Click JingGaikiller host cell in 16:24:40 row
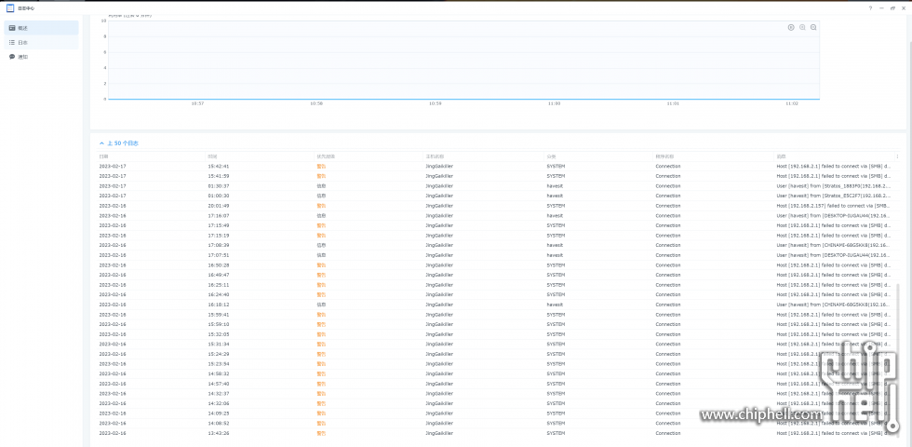The width and height of the screenshot is (912, 447). point(439,295)
